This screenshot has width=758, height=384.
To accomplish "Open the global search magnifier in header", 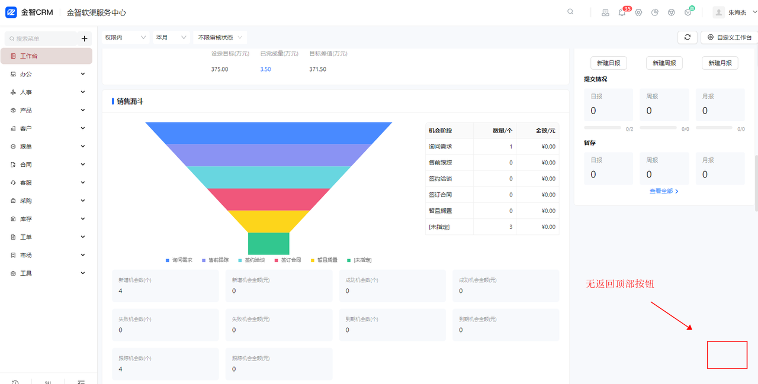I will (x=570, y=12).
